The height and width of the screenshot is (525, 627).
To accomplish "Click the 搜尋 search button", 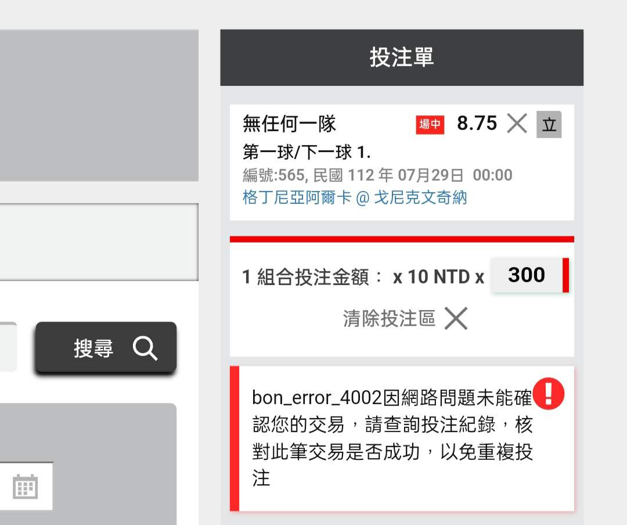I will coord(106,347).
